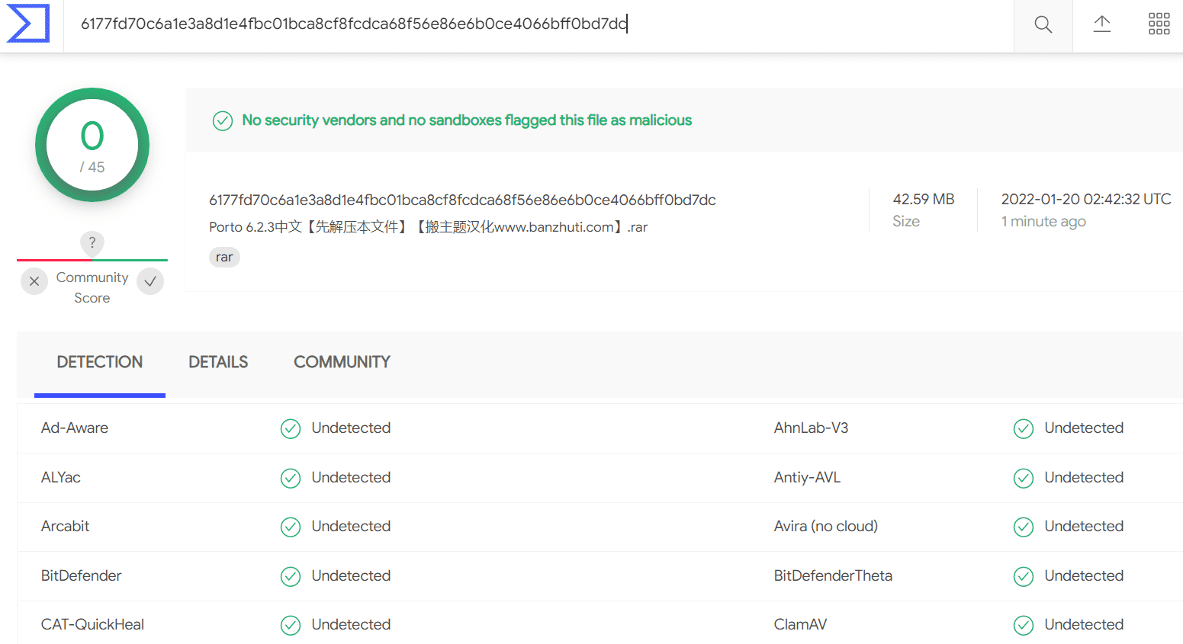This screenshot has height=644, width=1183.
Task: Click the ALYac vendor name
Action: coord(61,477)
